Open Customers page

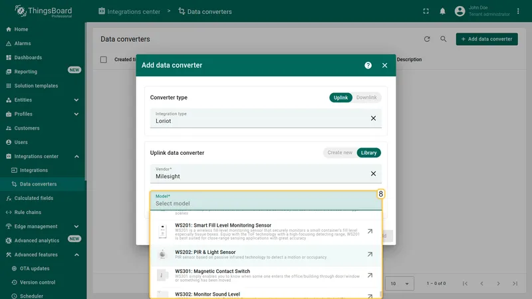point(43,128)
